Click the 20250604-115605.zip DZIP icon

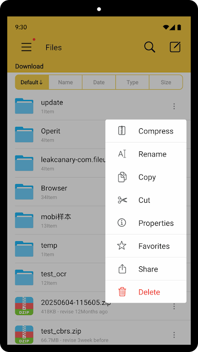click(x=24, y=306)
